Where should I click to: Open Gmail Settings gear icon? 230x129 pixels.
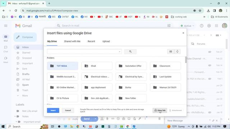(x=209, y=26)
